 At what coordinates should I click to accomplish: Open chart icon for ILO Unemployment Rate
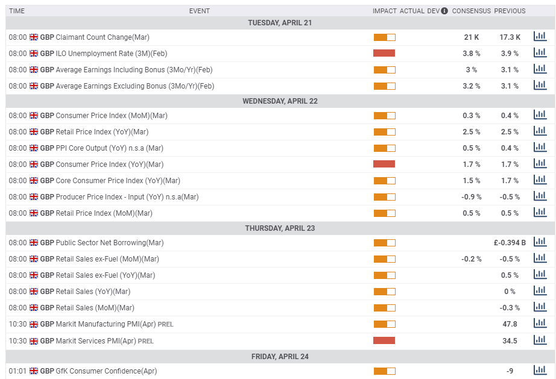point(540,53)
